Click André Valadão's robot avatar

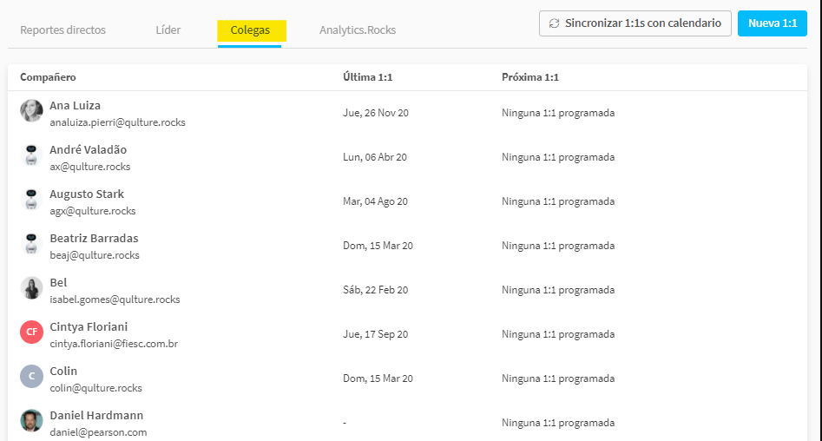pos(31,155)
